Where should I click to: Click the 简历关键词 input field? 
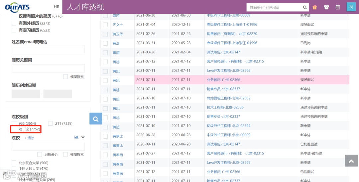click(x=48, y=68)
